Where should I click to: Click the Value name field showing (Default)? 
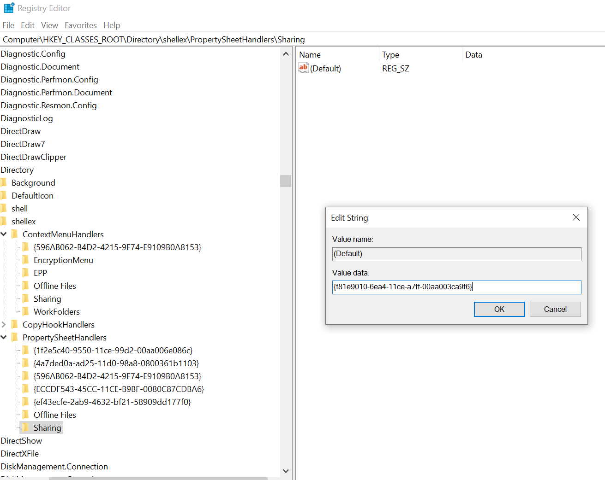click(456, 254)
